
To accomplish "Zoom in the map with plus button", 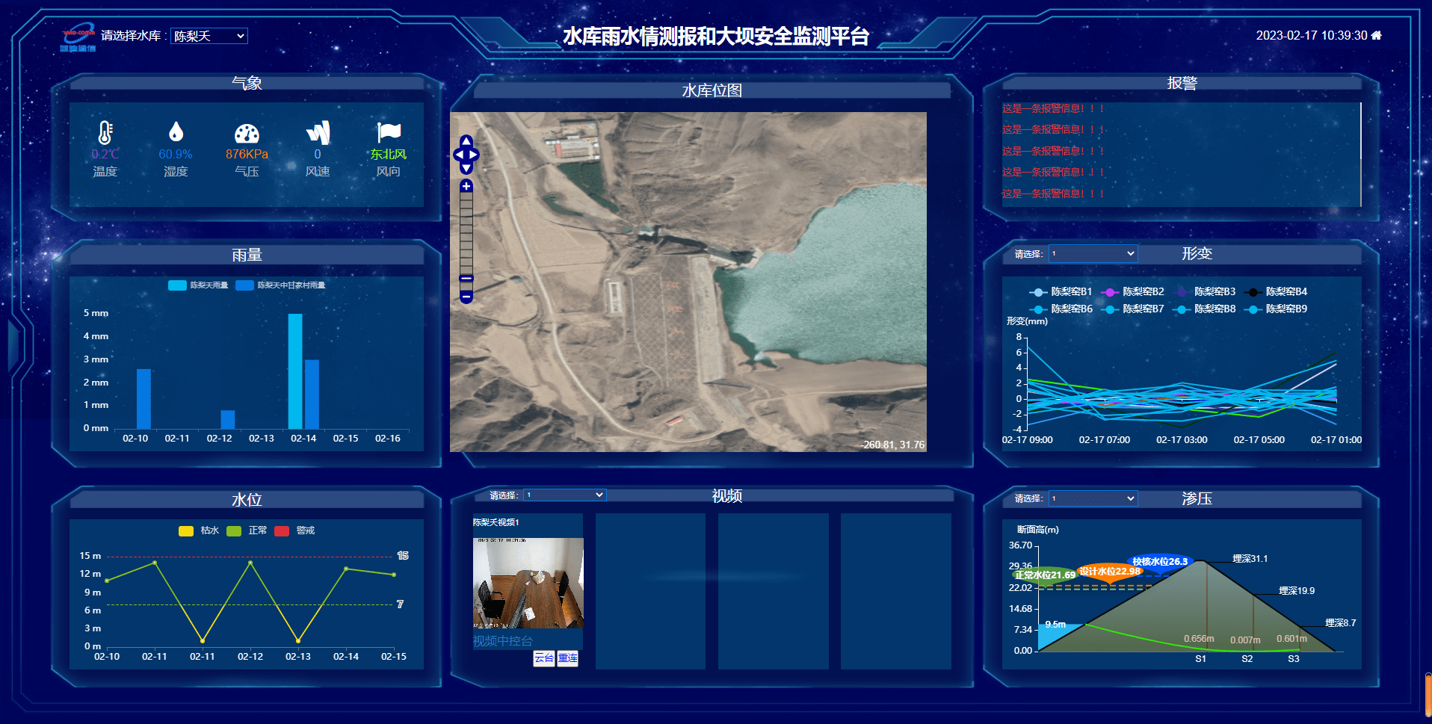I will coord(466,186).
